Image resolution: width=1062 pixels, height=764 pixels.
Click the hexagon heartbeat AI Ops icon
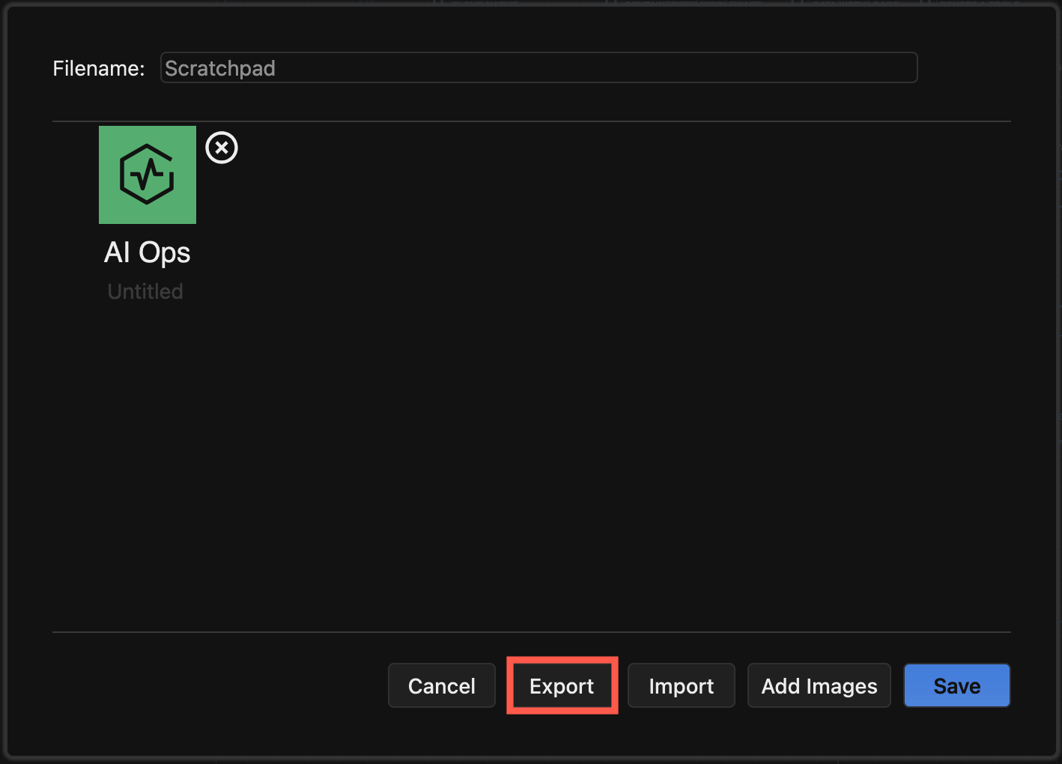pos(148,175)
